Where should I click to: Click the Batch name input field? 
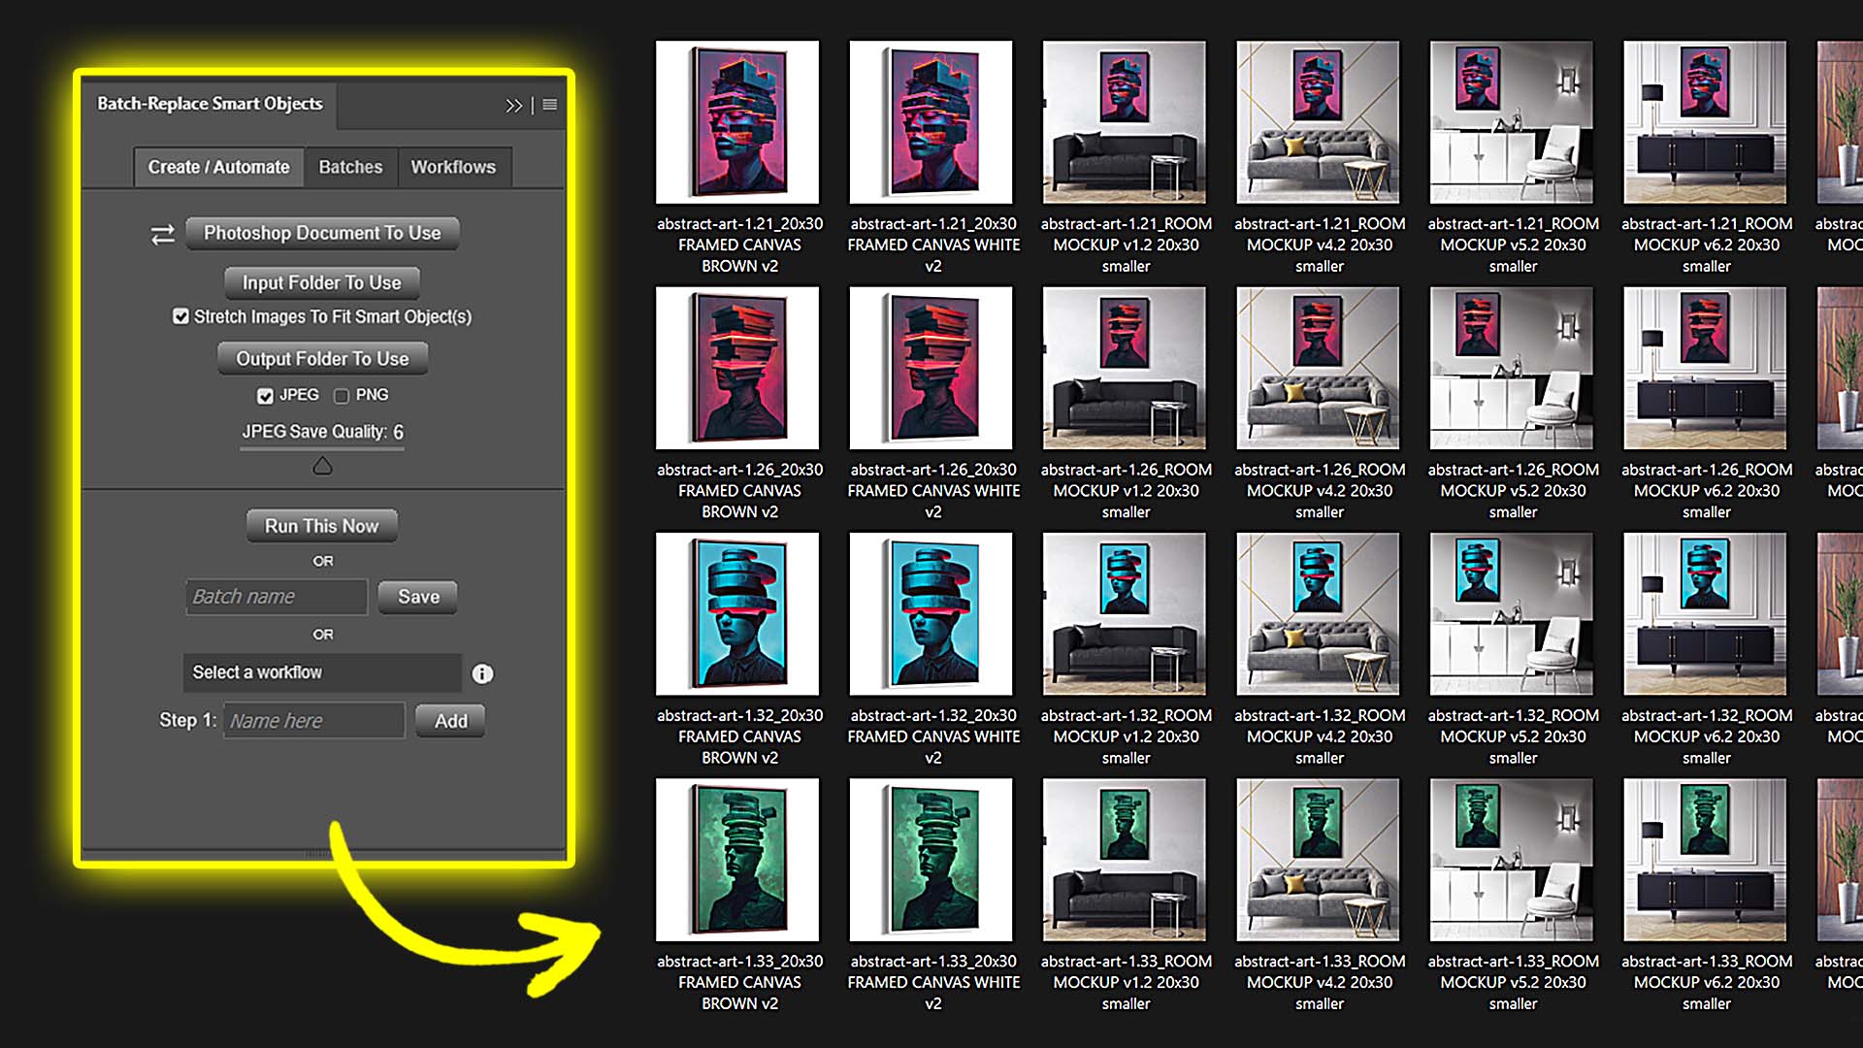[276, 596]
